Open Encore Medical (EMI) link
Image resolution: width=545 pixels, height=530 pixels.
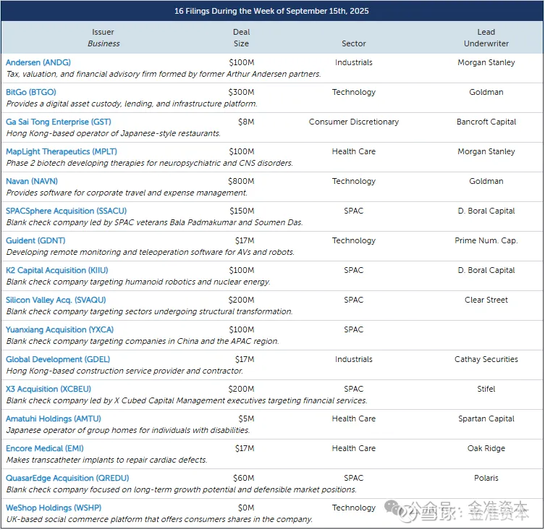pos(44,449)
